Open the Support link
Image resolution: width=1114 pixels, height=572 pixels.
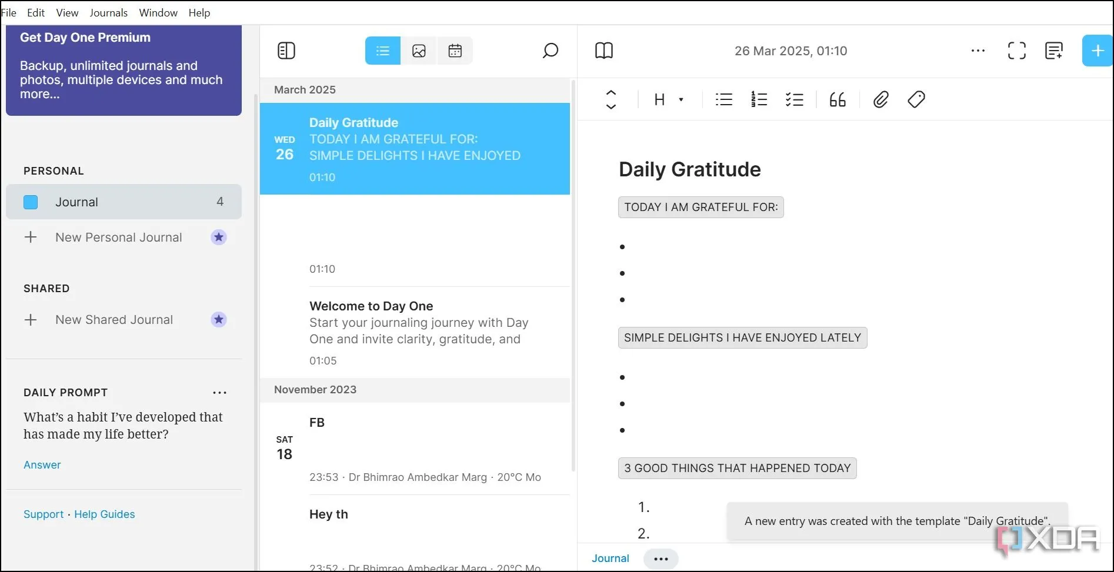pyautogui.click(x=44, y=514)
